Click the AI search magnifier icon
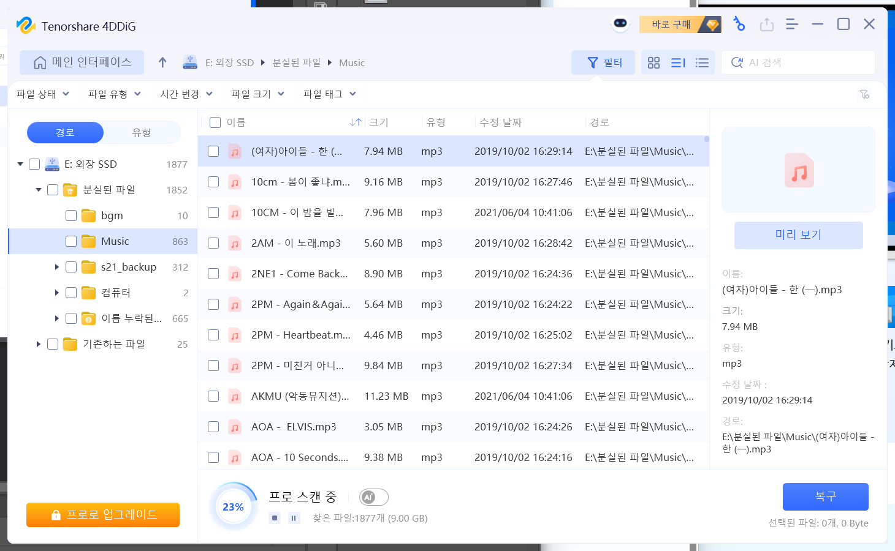895x551 pixels. (737, 62)
